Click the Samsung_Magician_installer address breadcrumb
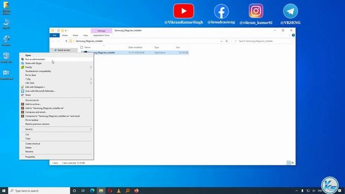 pyautogui.click(x=89, y=41)
